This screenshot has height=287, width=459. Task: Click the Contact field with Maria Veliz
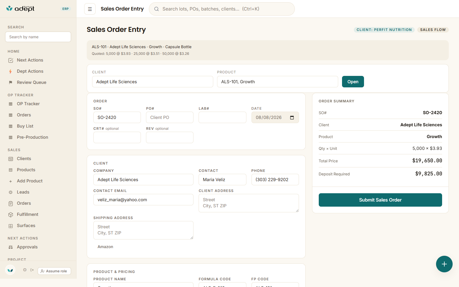pyautogui.click(x=222, y=180)
